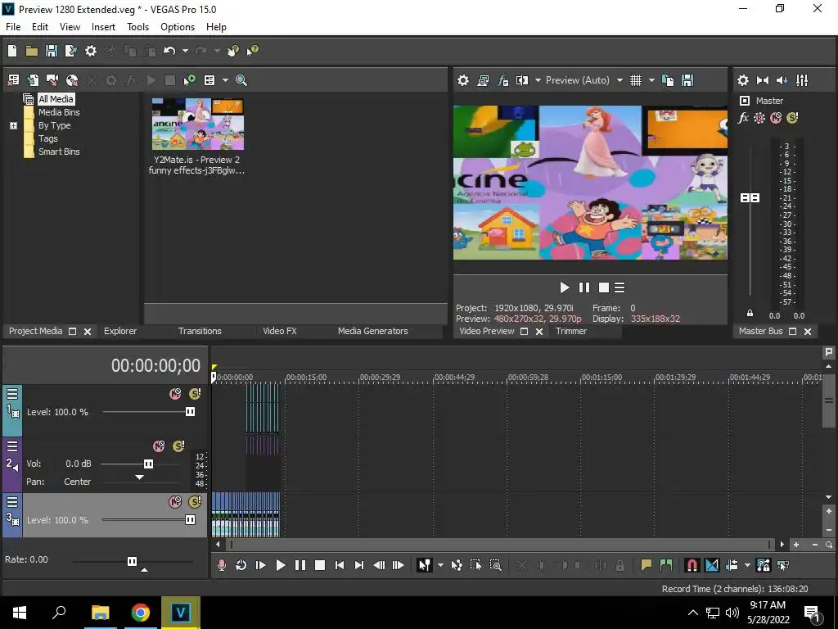
Task: Adjust the Master bus volume fader
Action: click(750, 198)
